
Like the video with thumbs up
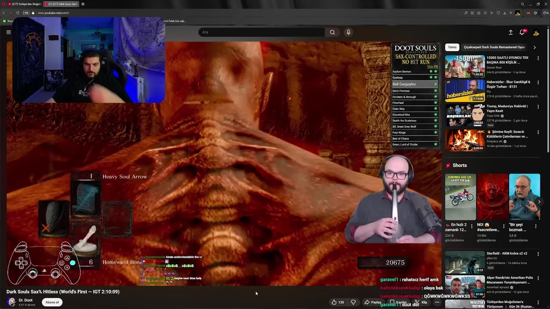337,302
